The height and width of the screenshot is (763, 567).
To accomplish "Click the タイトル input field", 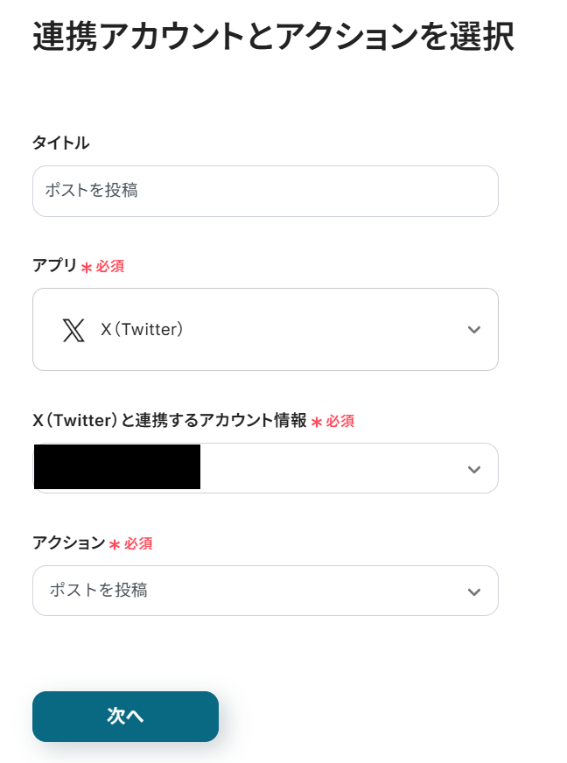I will [265, 191].
